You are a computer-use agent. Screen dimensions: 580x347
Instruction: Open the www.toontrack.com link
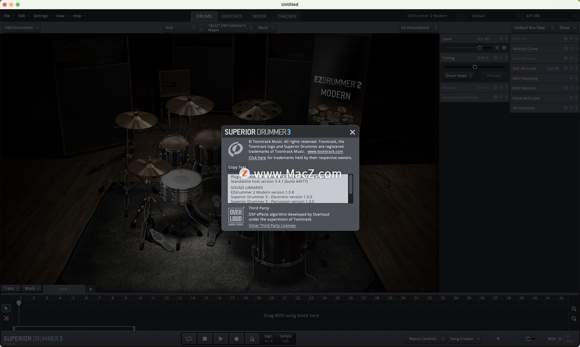tap(325, 151)
